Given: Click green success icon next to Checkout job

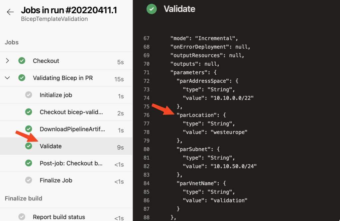Looking at the screenshot, I should (x=22, y=61).
